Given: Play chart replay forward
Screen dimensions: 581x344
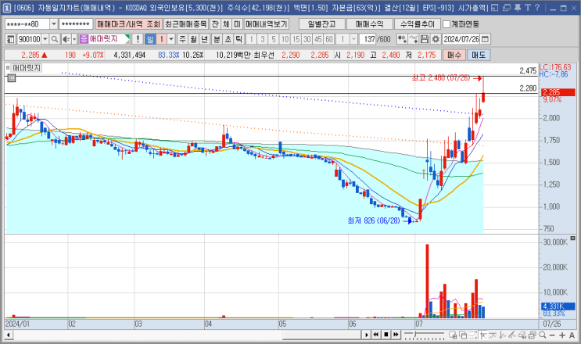Looking at the screenshot, I should click(x=367, y=335).
